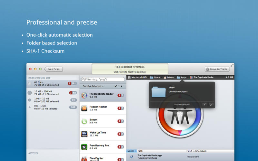Screen dimensions: 258x161
Task: Click the Wake Up Time app icon
Action: (x=84, y=134)
